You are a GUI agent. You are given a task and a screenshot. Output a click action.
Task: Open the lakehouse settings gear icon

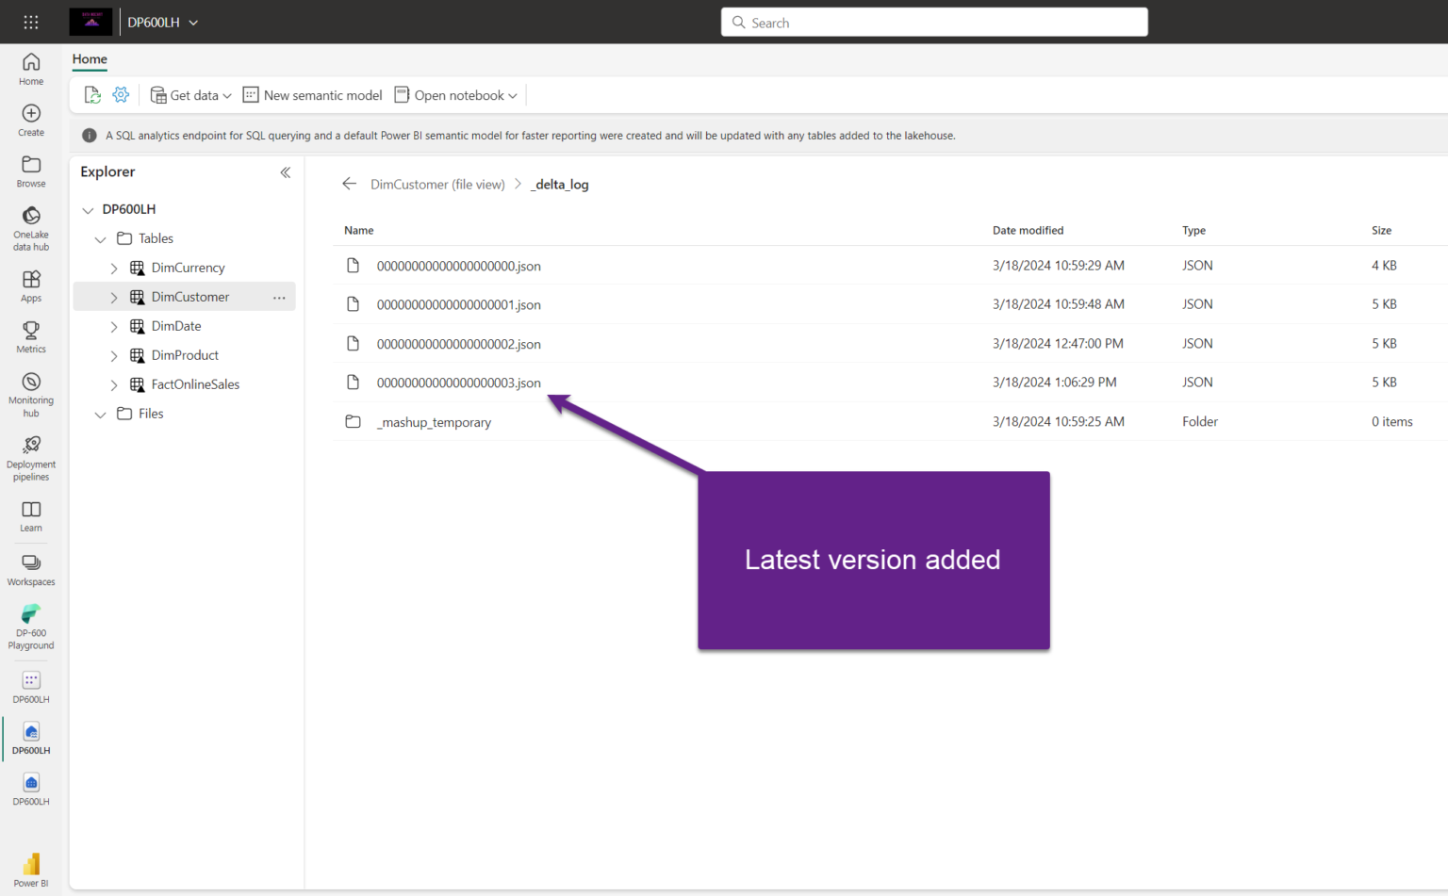click(121, 95)
